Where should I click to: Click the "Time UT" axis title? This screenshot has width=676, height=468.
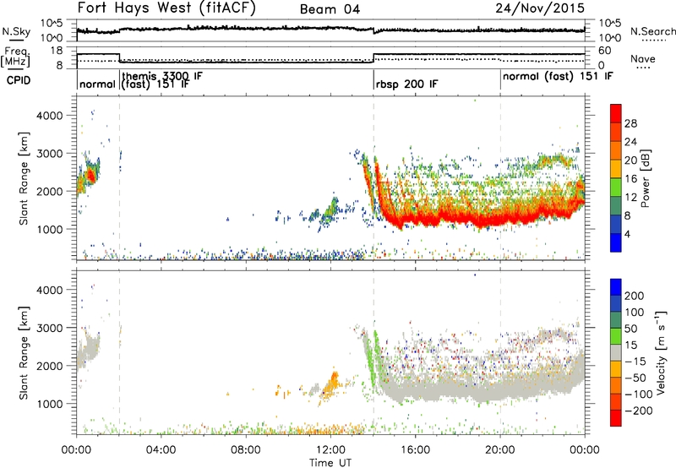[330, 463]
